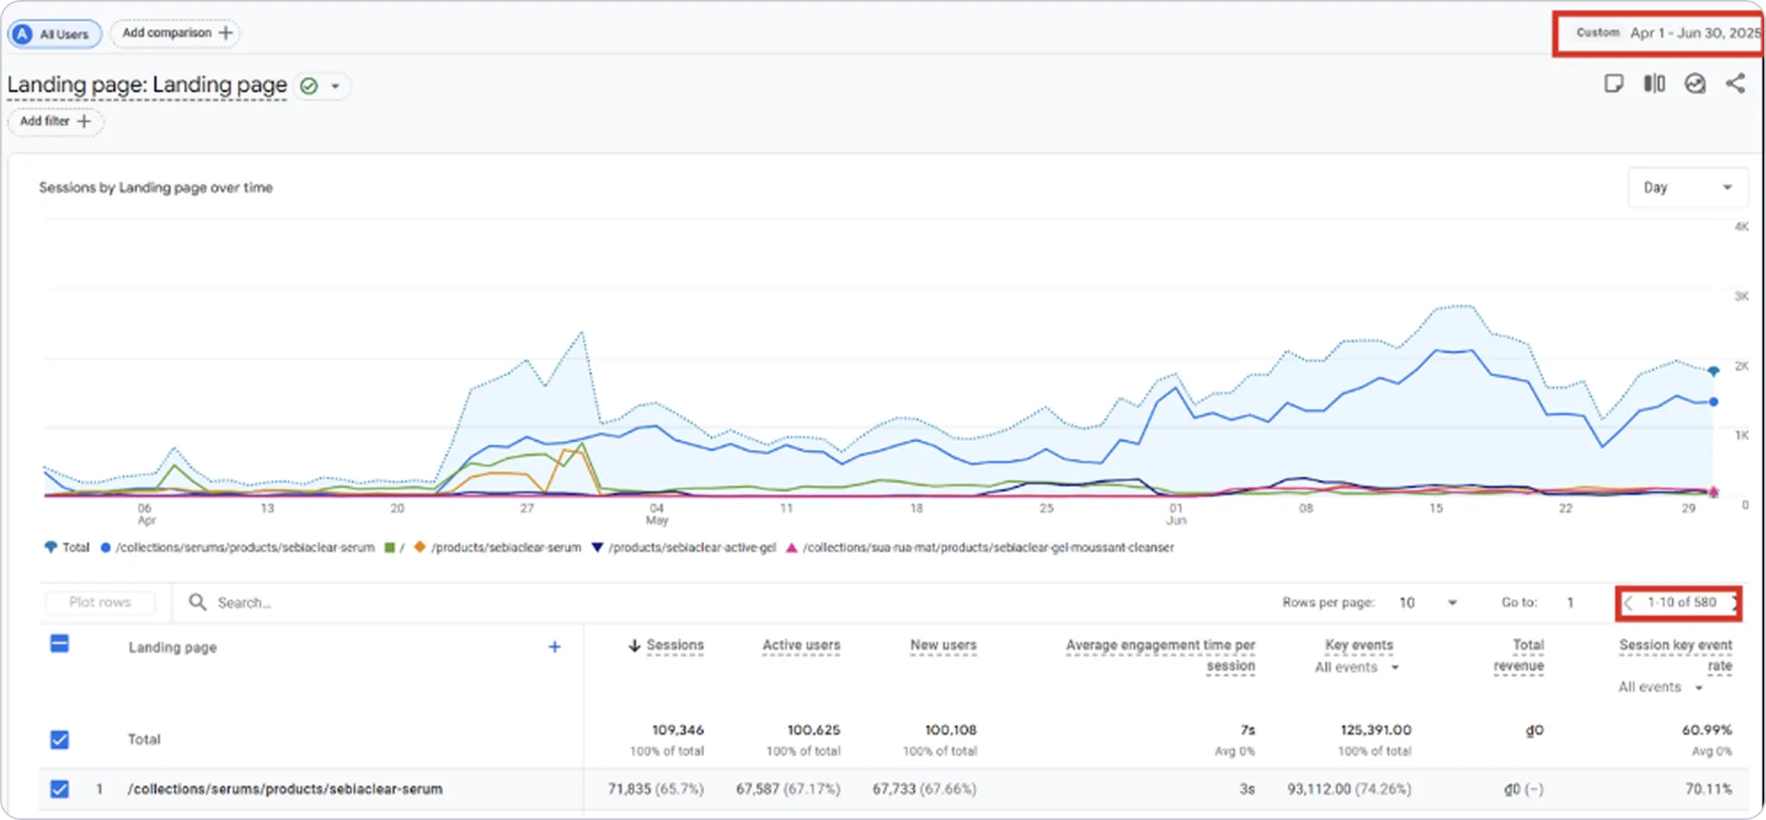Uncheck the Total row checkbox
1766x820 pixels.
coord(60,740)
